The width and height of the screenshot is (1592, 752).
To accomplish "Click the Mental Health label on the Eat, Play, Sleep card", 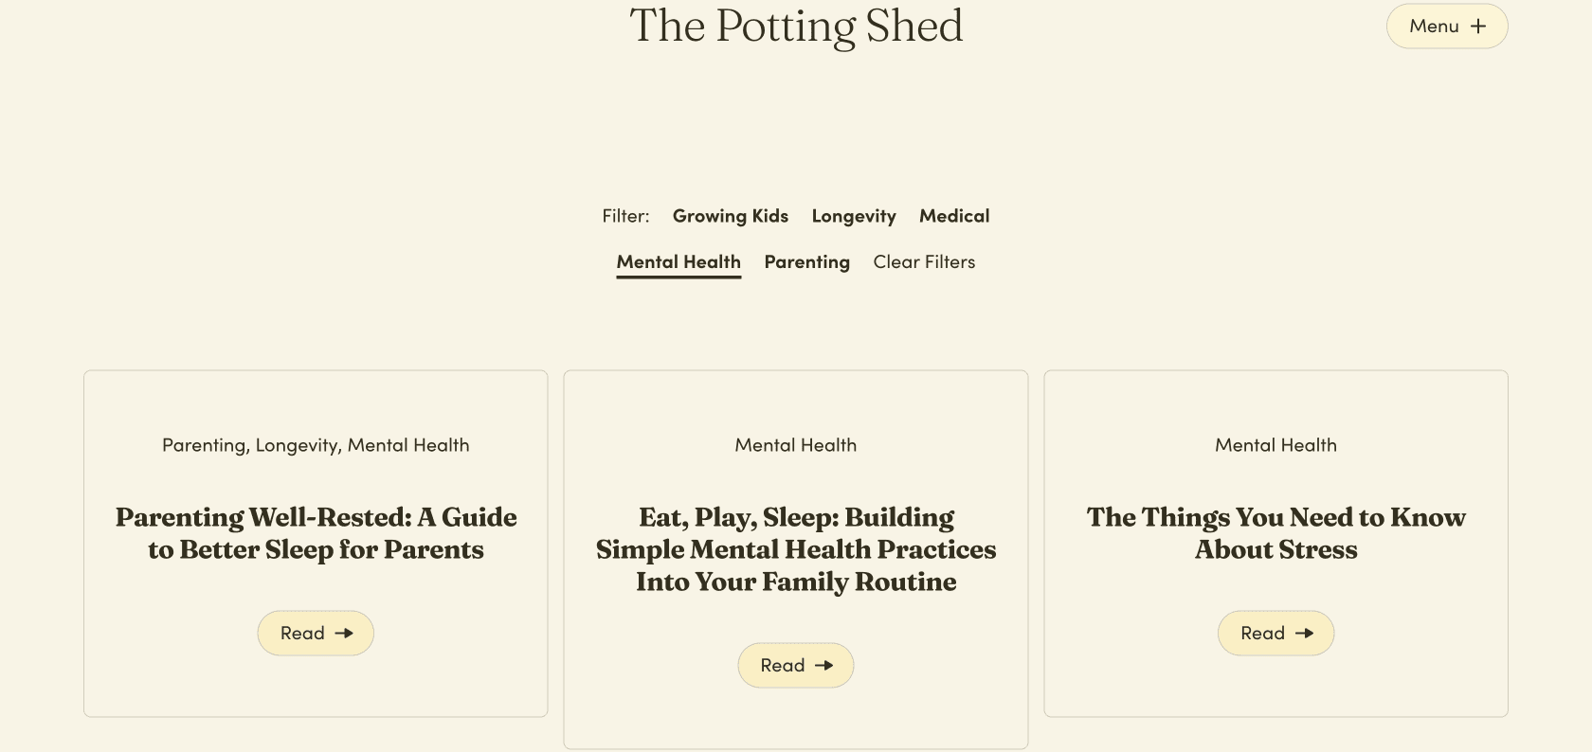I will (796, 445).
